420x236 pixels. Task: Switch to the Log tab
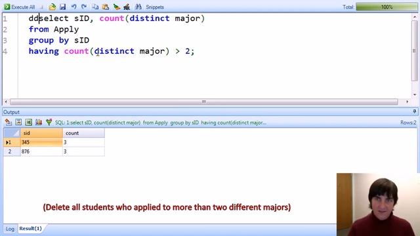10,229
